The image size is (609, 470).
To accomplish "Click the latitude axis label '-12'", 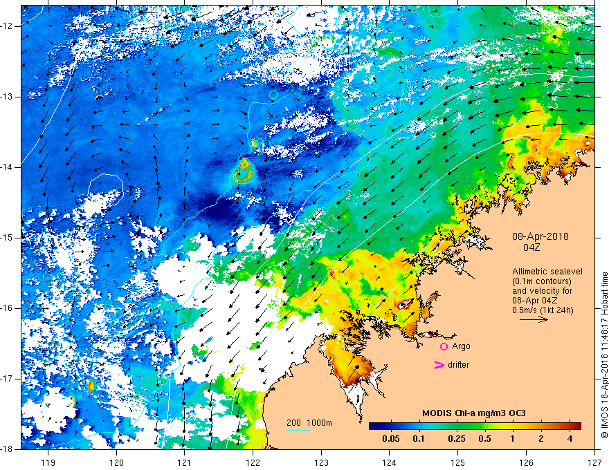I will 8,26.
